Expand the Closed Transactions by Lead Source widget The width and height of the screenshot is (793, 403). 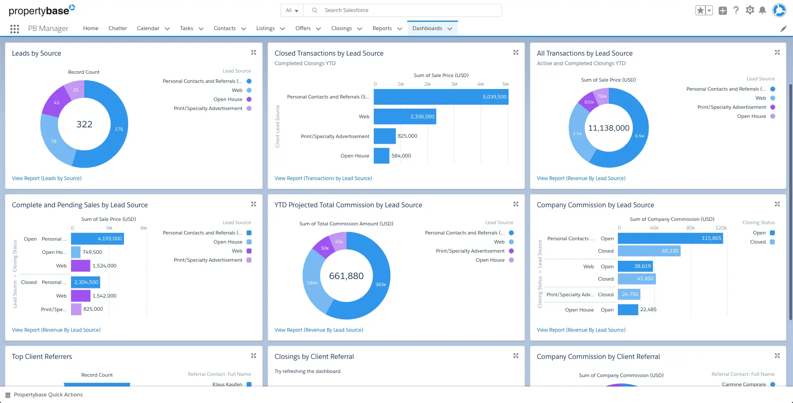coord(515,52)
